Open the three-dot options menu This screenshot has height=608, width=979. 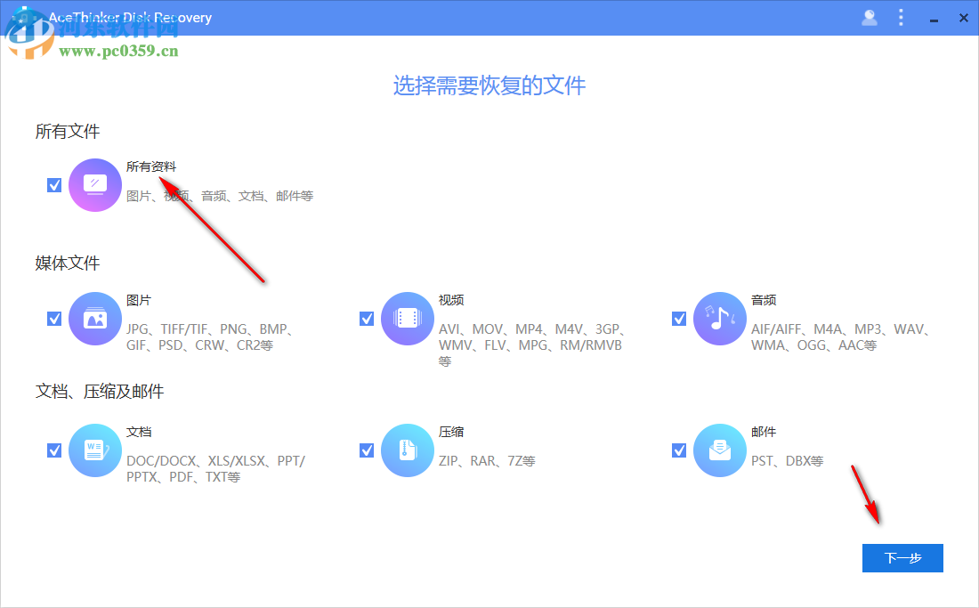pyautogui.click(x=902, y=17)
